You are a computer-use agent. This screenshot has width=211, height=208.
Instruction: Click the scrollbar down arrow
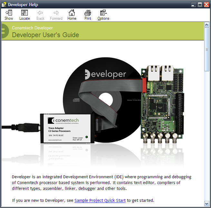pos(206,203)
